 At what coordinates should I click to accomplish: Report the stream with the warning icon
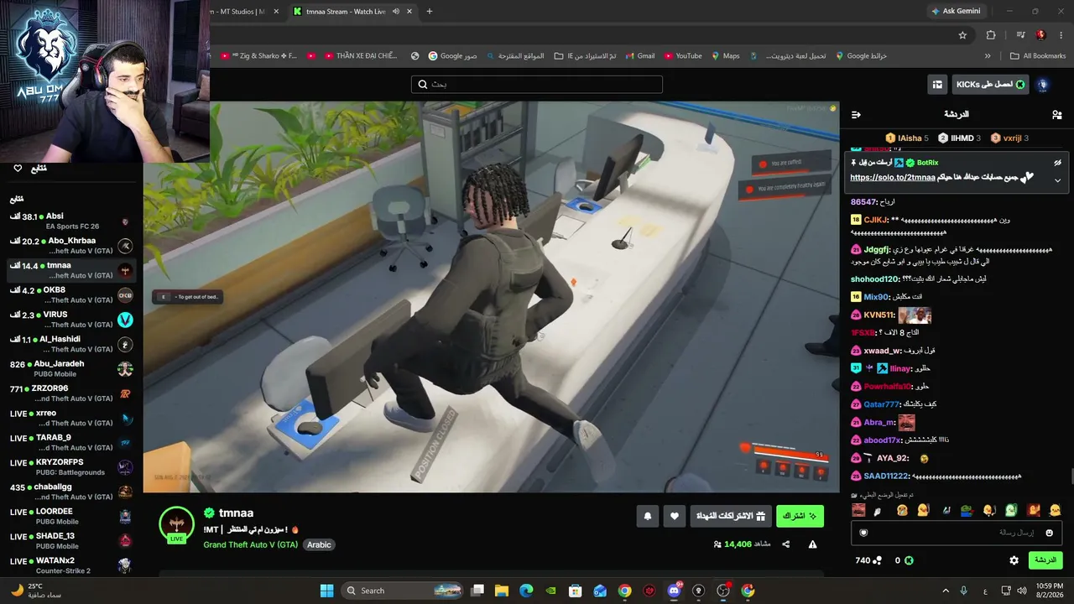812,544
